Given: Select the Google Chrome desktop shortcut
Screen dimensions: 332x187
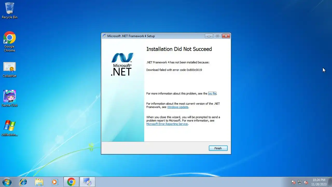Looking at the screenshot, I should tap(10, 42).
